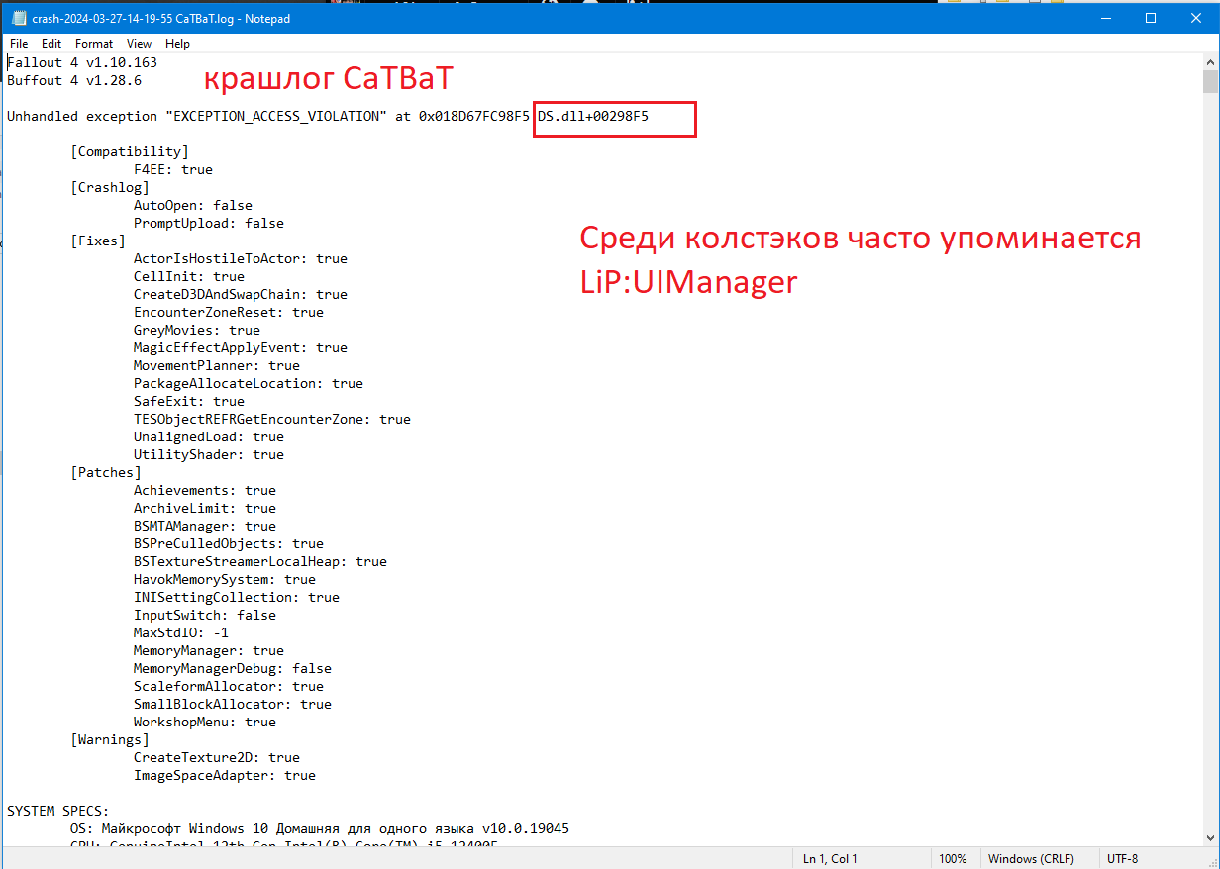Place cursor on the [Patches] heading
The width and height of the screenshot is (1220, 869).
[106, 473]
